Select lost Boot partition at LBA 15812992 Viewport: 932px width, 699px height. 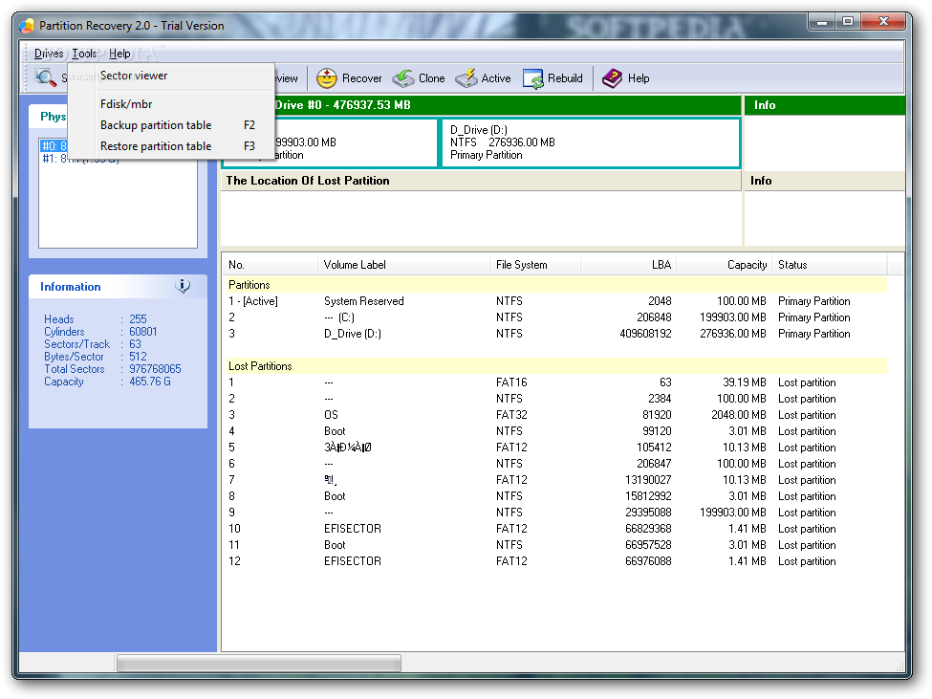[555, 496]
